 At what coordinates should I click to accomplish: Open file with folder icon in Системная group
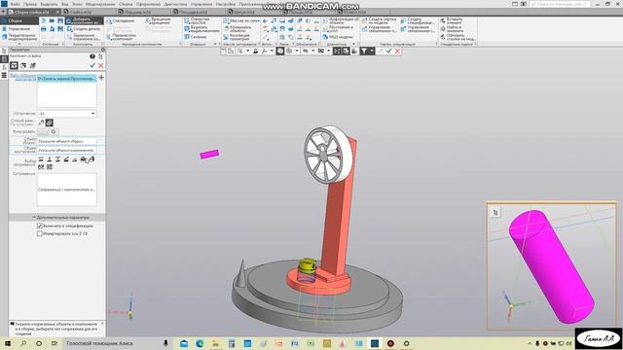[x=52, y=20]
